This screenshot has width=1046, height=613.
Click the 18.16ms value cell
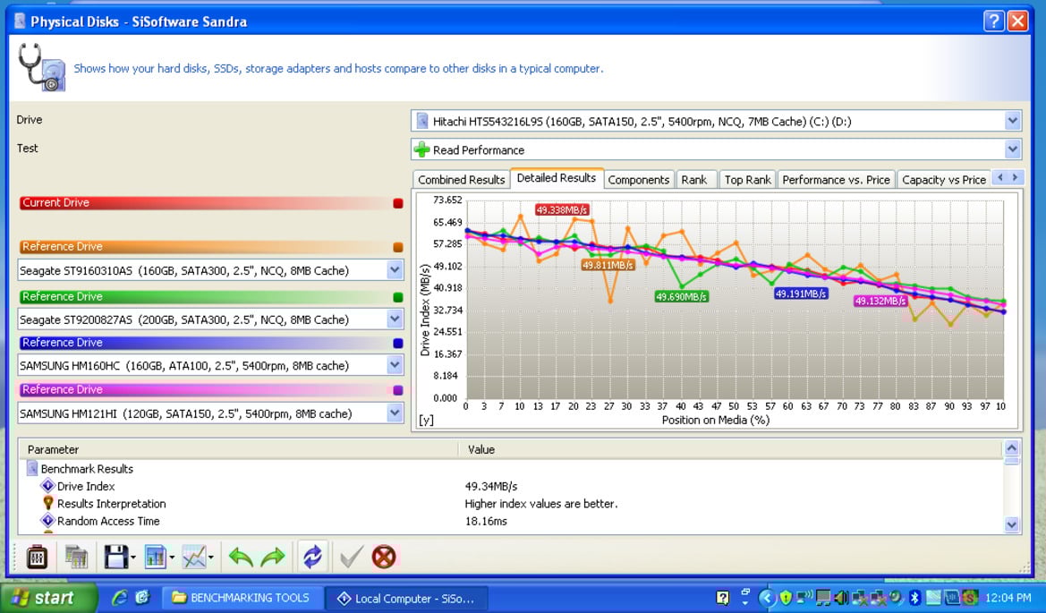coord(486,521)
